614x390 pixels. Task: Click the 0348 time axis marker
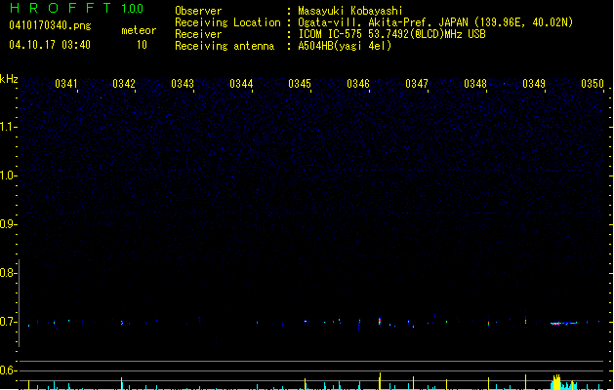475,84
